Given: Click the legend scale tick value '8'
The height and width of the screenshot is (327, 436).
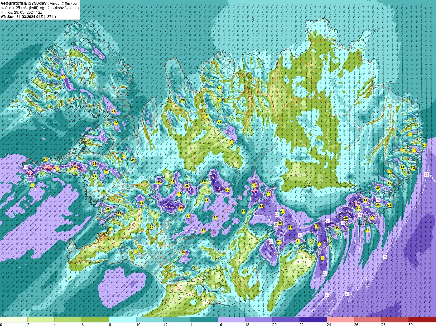Looking at the screenshot, I should pyautogui.click(x=110, y=325).
